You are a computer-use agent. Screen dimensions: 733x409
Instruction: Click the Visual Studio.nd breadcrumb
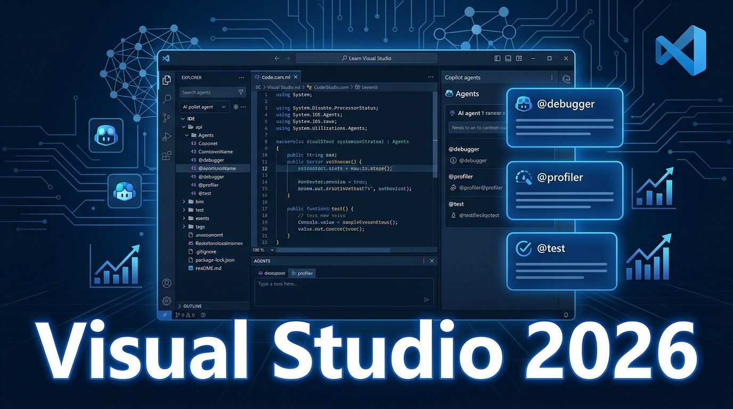[284, 87]
